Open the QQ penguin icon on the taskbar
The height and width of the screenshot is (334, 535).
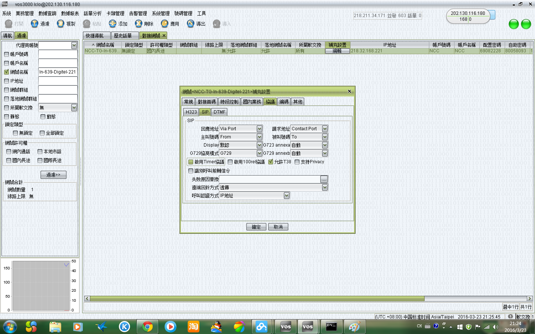216,327
